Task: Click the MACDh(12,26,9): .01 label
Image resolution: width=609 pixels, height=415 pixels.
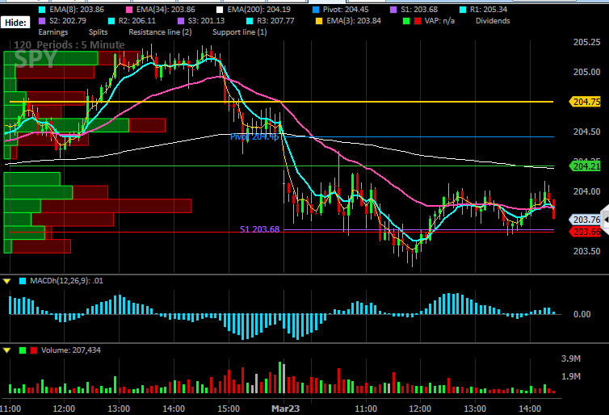Action: pyautogui.click(x=66, y=281)
